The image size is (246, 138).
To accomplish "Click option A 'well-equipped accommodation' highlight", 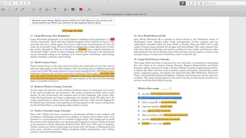I will pos(165,94).
